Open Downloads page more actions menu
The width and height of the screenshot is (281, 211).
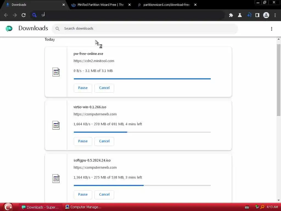pos(272,29)
